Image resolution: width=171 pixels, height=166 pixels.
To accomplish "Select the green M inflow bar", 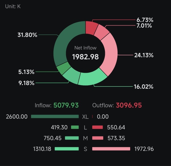I will tap(72, 138).
